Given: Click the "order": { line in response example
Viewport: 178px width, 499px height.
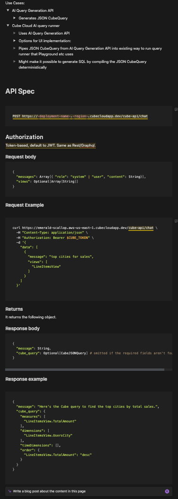Looking at the screenshot, I should 30,450.
